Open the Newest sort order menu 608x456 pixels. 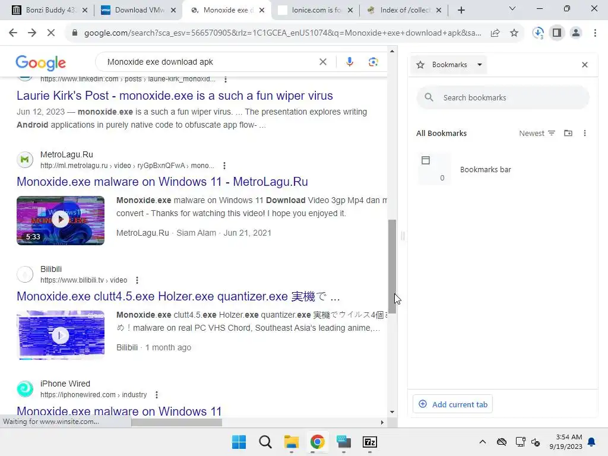[x=537, y=134]
